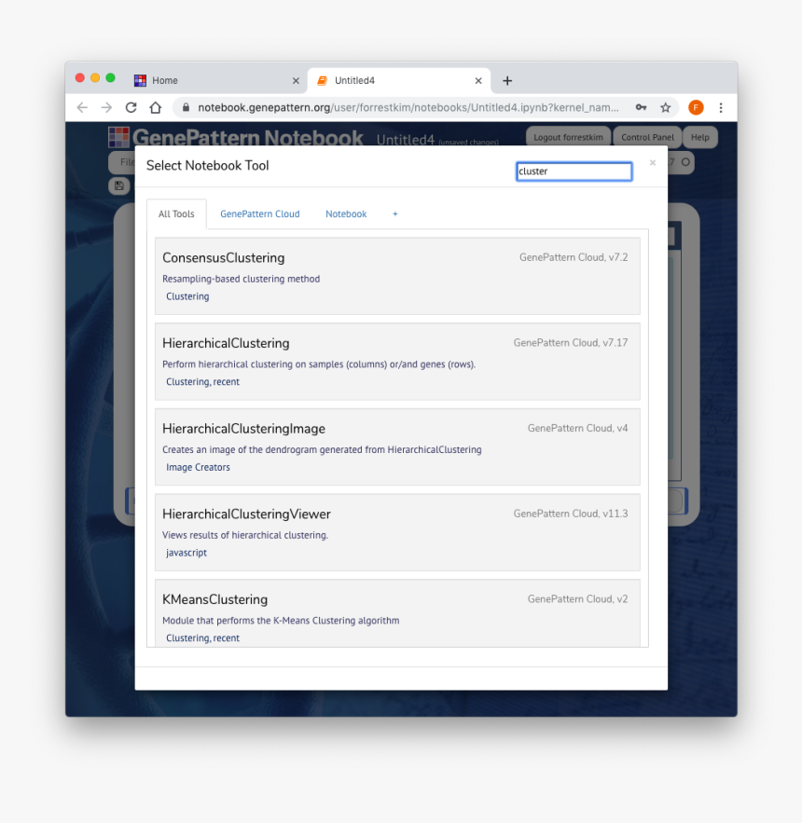Focus the tool search field containing cluster

coord(574,171)
